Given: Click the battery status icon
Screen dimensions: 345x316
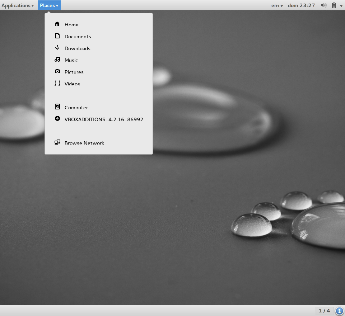Looking at the screenshot, I should point(334,5).
